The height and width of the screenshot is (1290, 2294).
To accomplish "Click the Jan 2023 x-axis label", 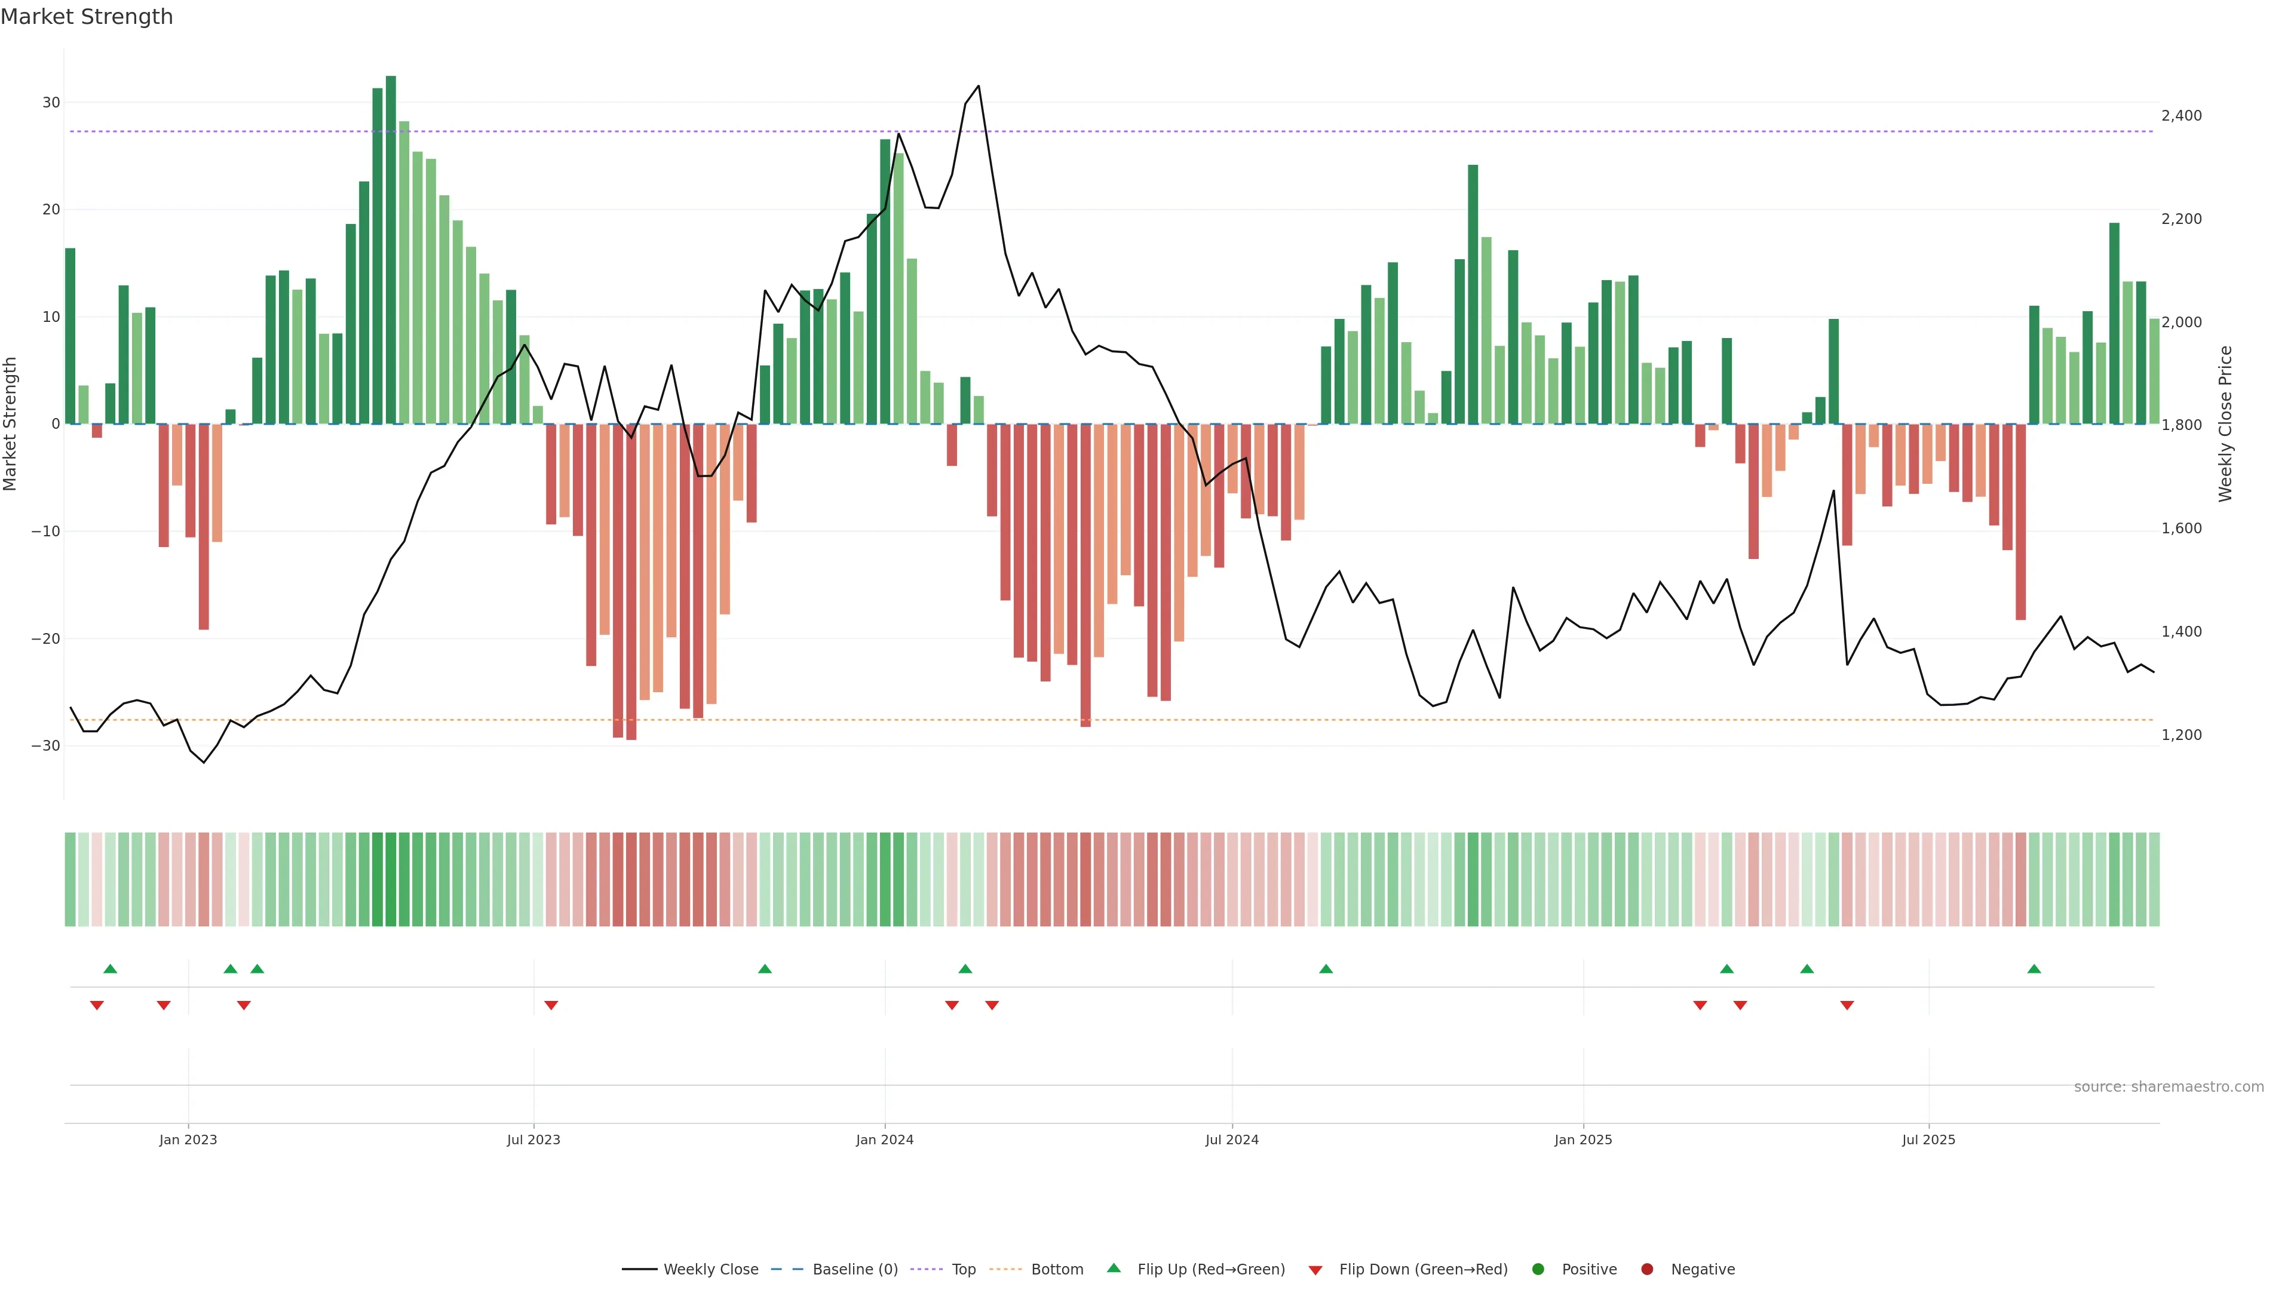I will click(x=188, y=1139).
